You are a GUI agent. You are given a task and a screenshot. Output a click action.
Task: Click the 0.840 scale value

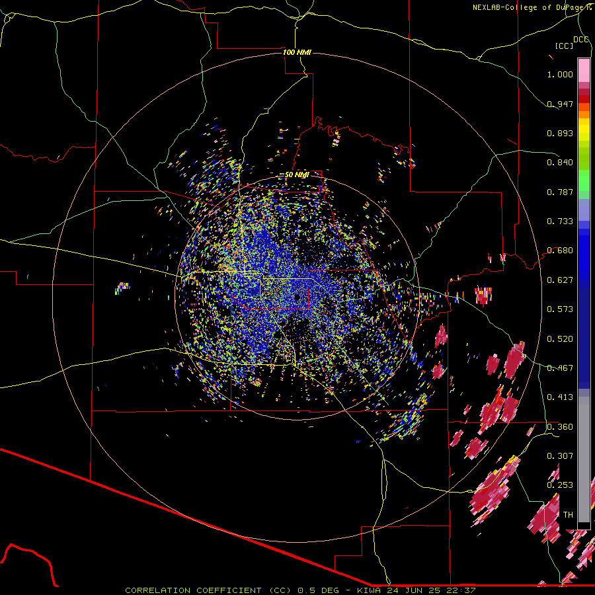560,163
